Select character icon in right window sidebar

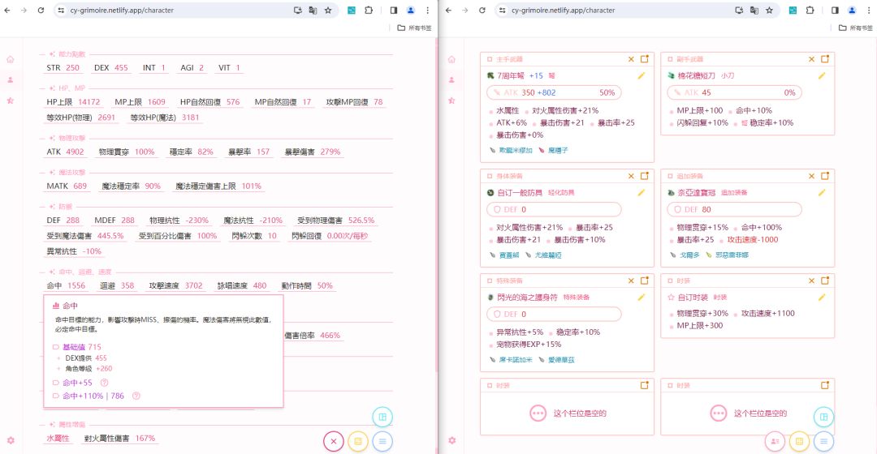(451, 79)
